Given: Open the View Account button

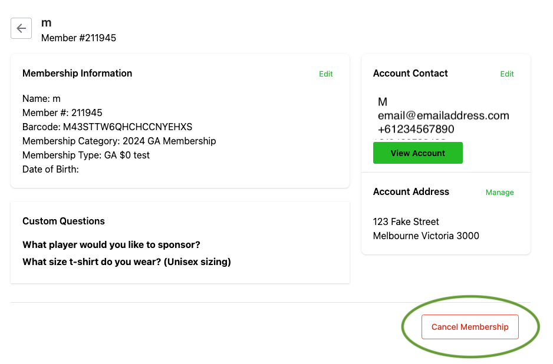Looking at the screenshot, I should pyautogui.click(x=417, y=153).
